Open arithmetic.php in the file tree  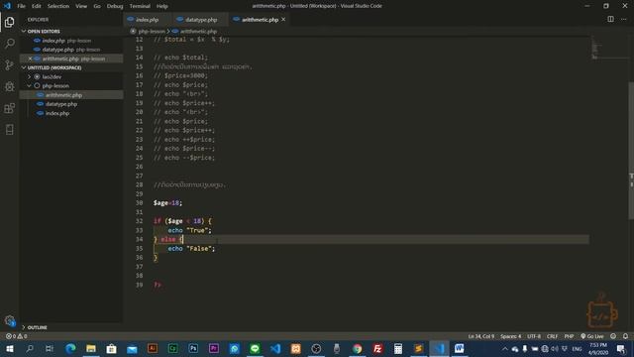coord(63,95)
